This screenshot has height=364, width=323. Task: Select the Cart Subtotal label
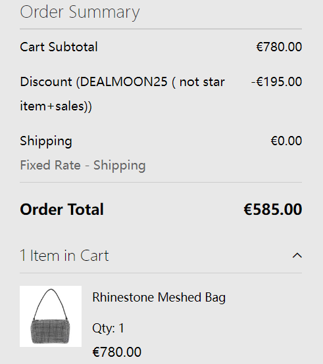59,47
